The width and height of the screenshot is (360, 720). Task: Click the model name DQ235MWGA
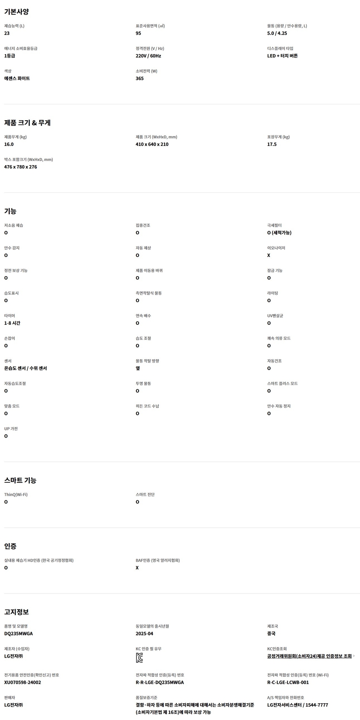click(18, 634)
